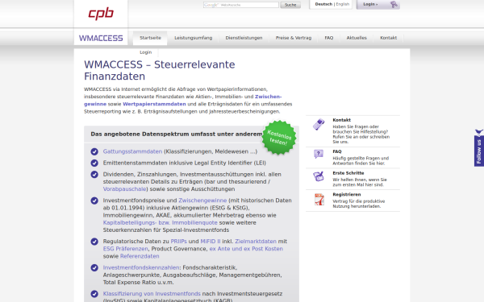Open the Investmentfondskennzahlen link
This screenshot has height=302, width=484.
(141, 268)
